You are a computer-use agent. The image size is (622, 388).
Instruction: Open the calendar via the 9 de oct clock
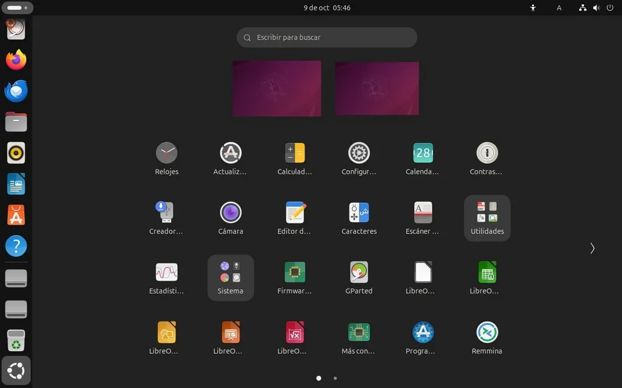point(327,8)
